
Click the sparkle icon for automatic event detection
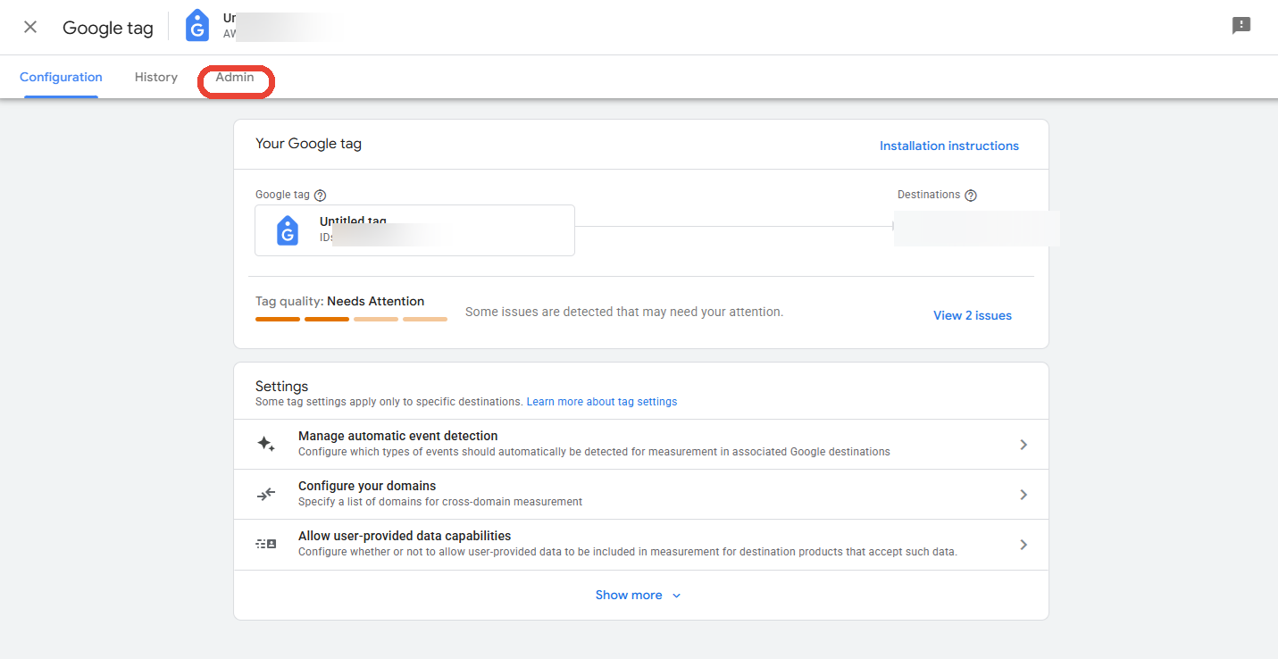[x=266, y=444]
